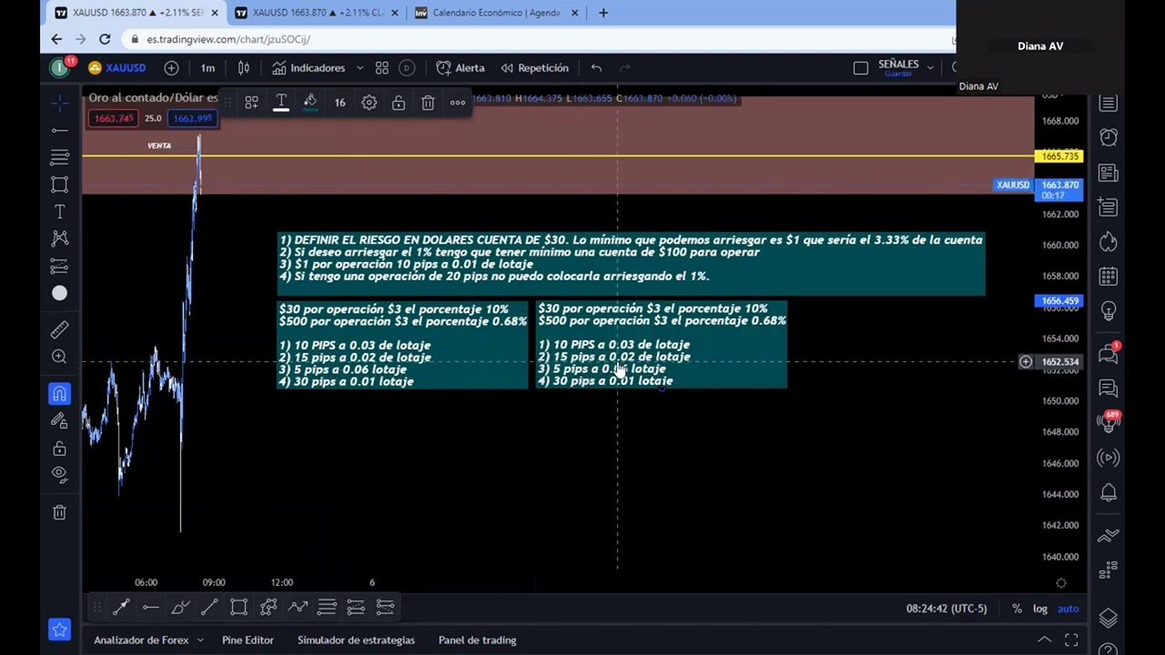Open the Pine Editor tab

point(248,640)
